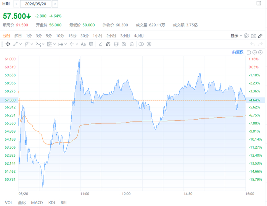Select the chart measurement tool
The width and height of the screenshot is (267, 206).
click(49, 44)
